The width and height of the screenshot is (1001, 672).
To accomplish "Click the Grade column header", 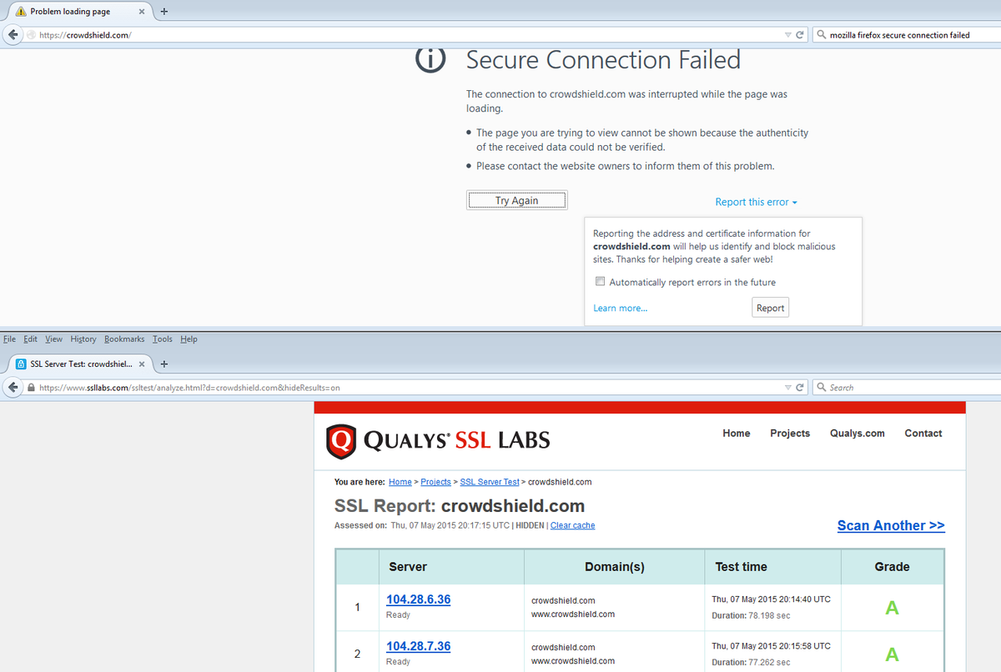I will point(892,567).
